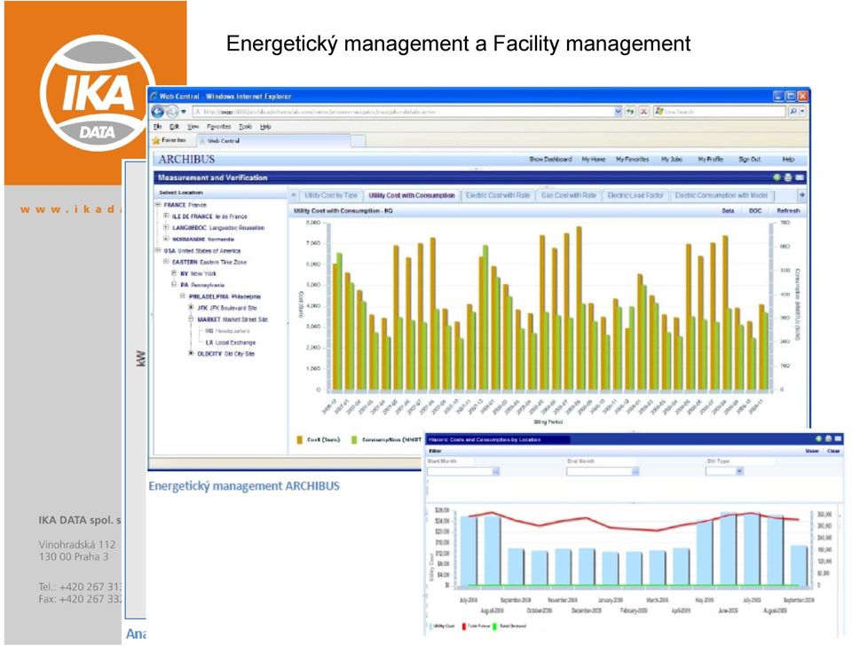Open the Edit menu in Internet Explorer
Screen dimensions: 852x646
pyautogui.click(x=174, y=127)
